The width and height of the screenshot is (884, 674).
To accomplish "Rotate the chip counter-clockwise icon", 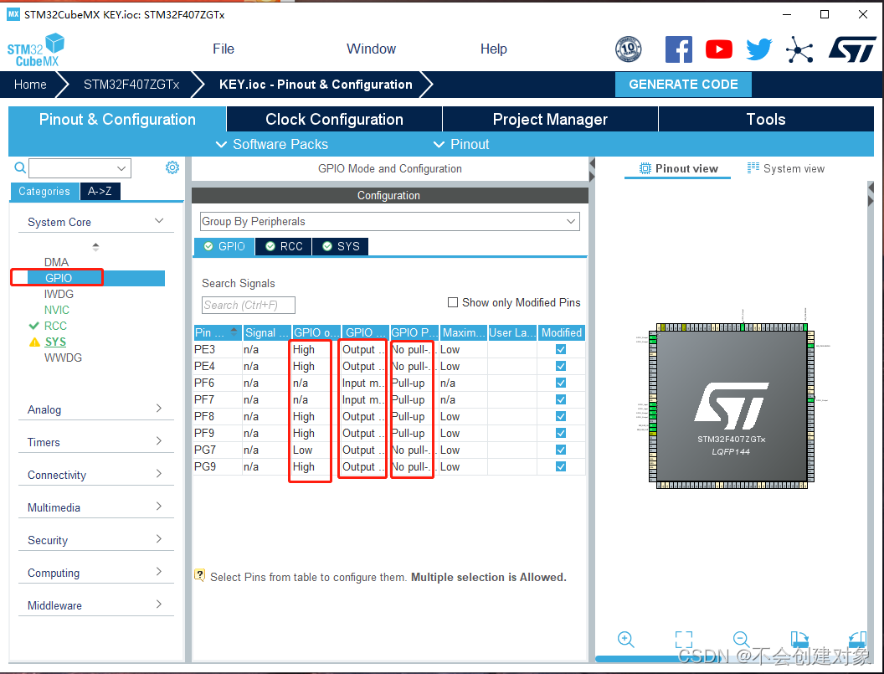I will click(x=857, y=639).
